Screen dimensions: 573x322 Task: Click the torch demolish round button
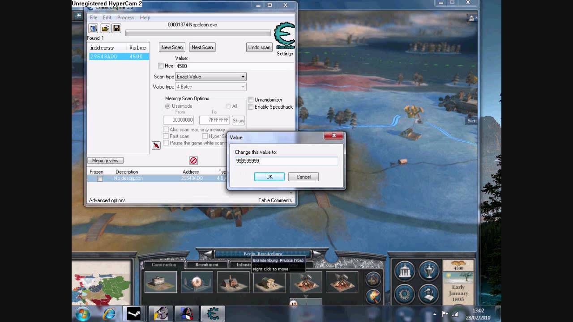[x=373, y=296]
